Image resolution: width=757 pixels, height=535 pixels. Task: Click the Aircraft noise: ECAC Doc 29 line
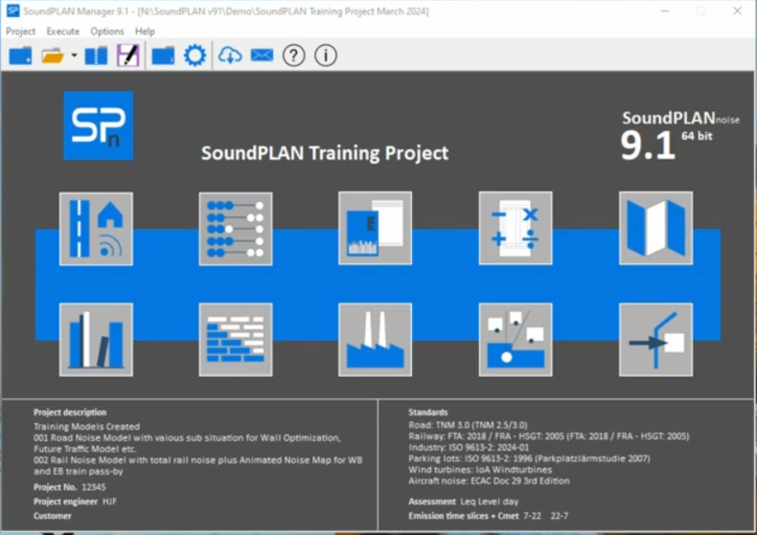point(489,480)
